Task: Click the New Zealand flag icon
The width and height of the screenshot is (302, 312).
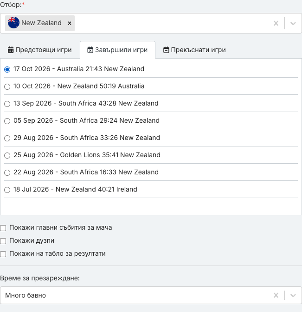Action: point(13,23)
